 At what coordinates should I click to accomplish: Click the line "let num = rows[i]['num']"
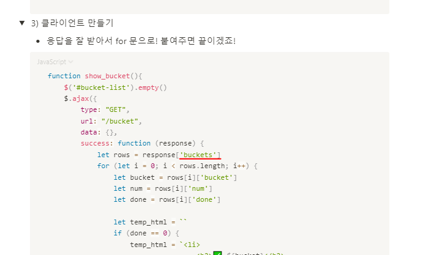pyautogui.click(x=163, y=188)
